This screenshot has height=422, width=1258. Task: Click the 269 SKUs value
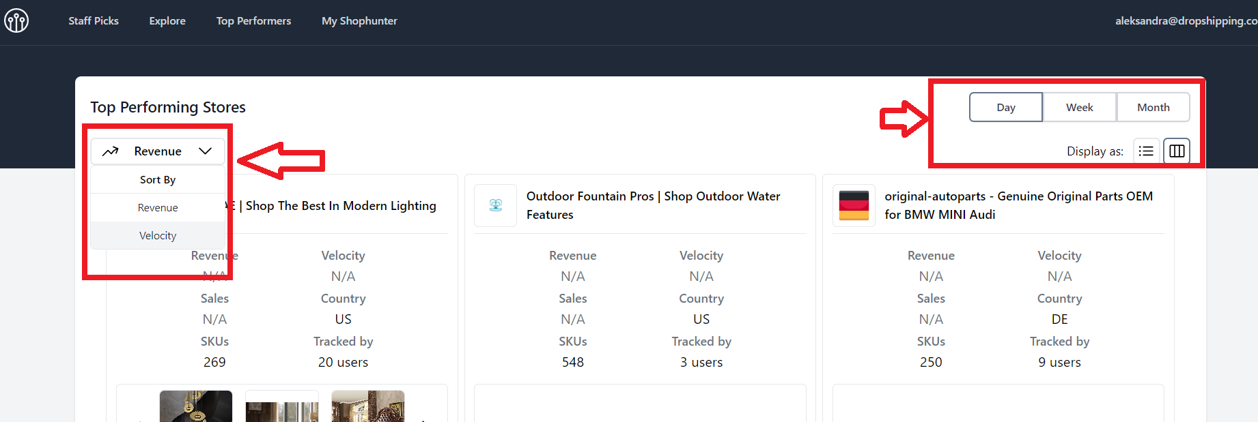coord(214,363)
